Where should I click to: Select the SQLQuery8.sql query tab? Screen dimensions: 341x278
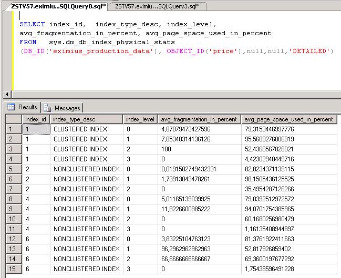click(58, 6)
